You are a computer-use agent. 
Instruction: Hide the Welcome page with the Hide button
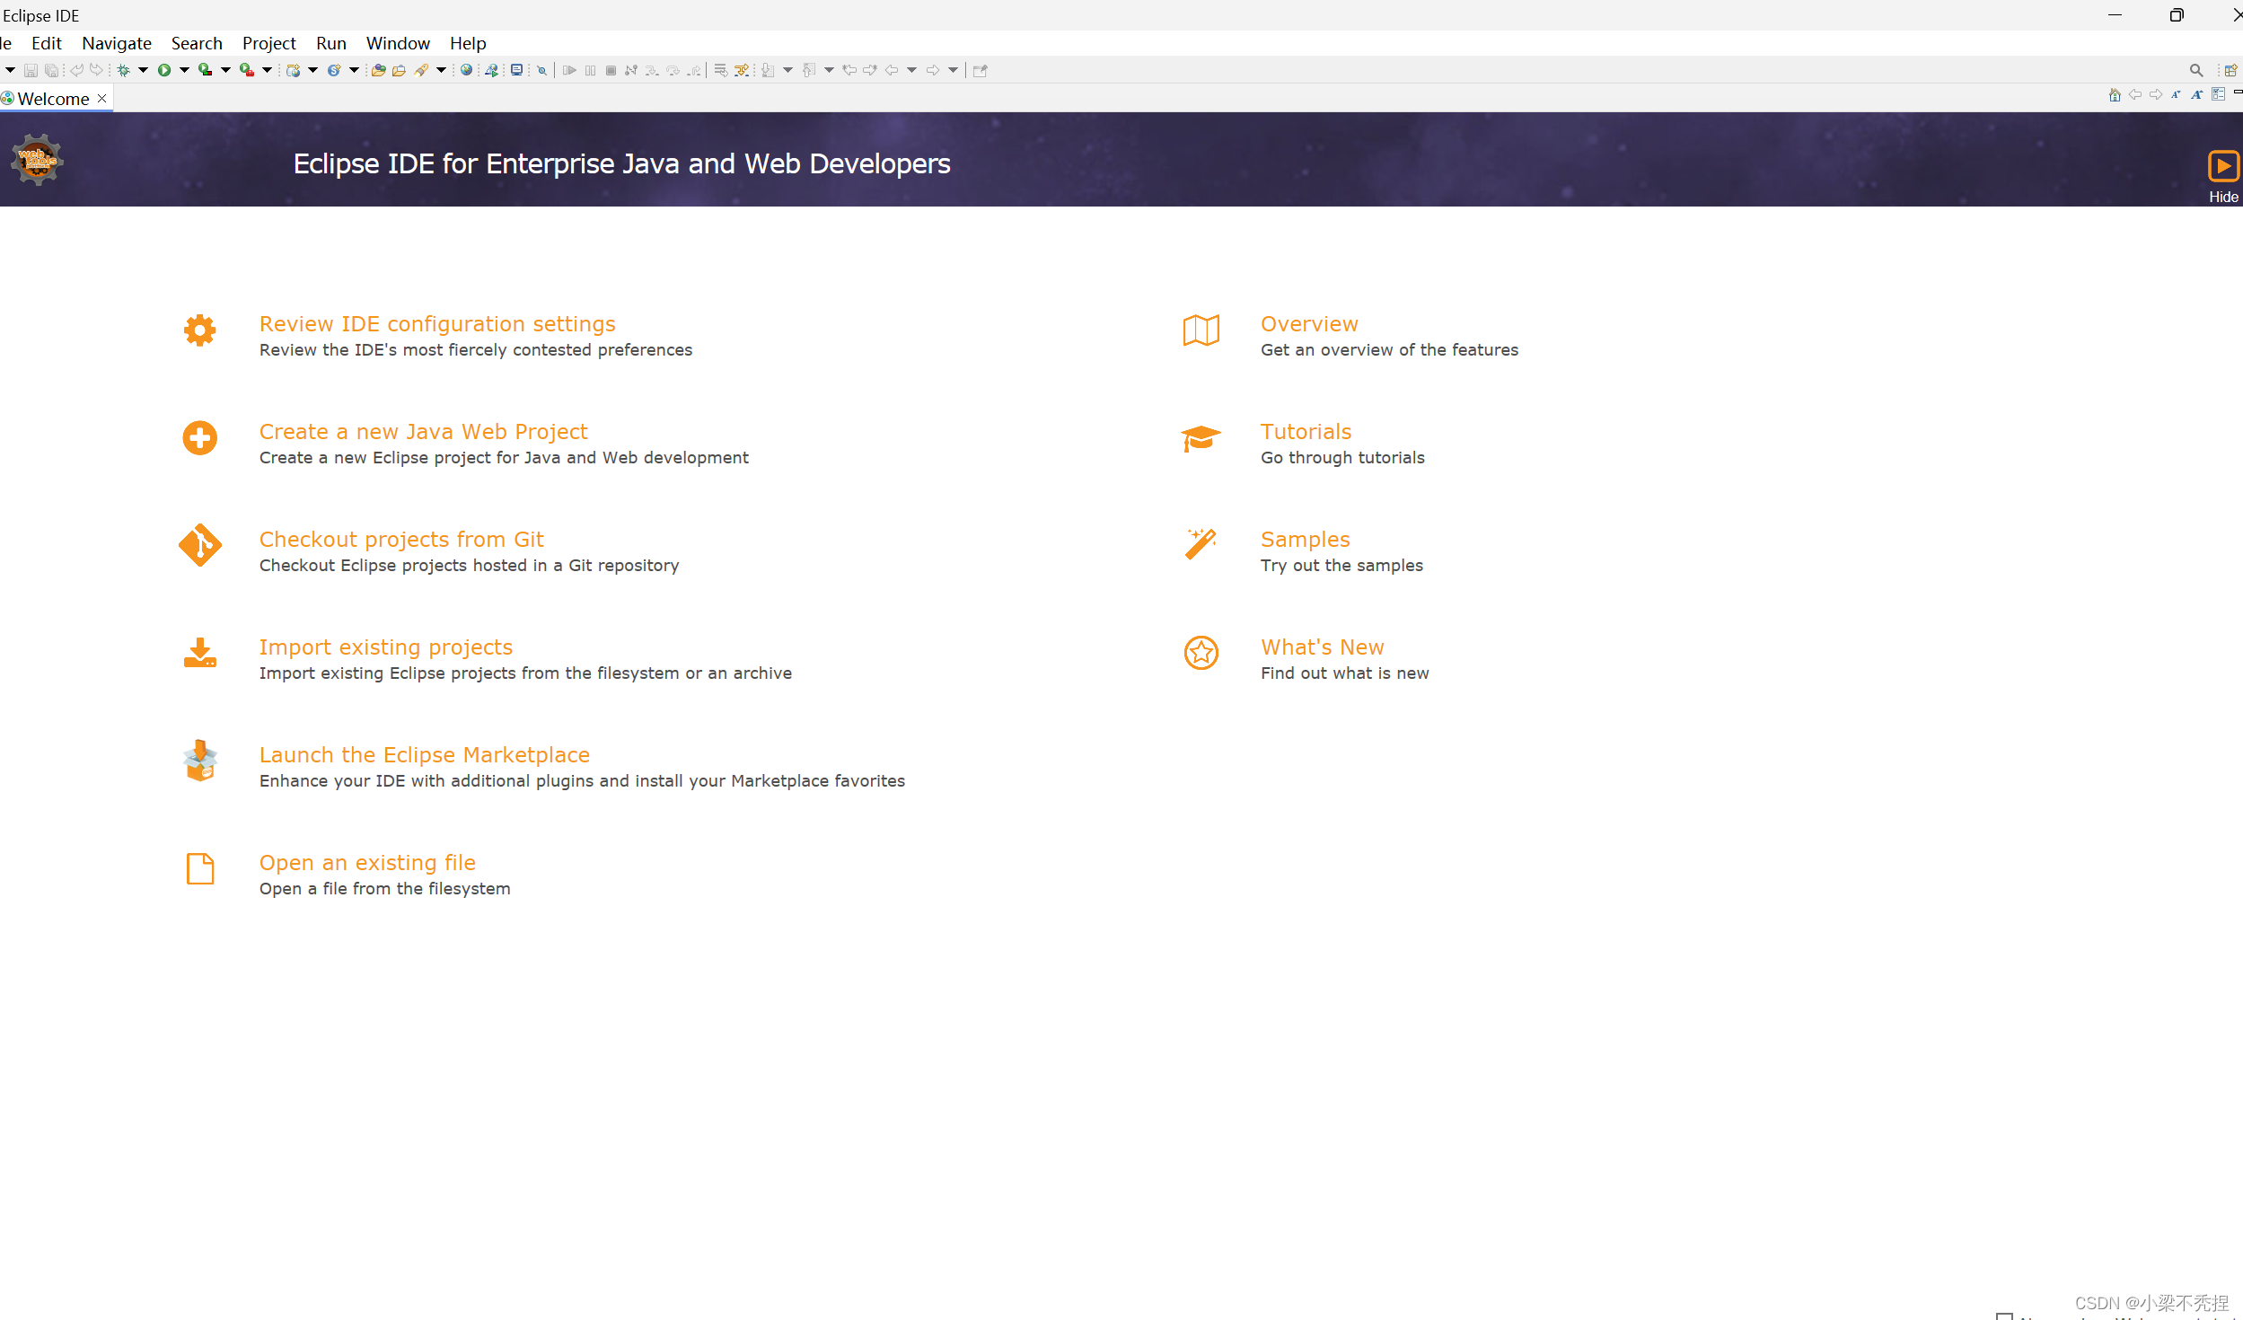[x=2223, y=176]
